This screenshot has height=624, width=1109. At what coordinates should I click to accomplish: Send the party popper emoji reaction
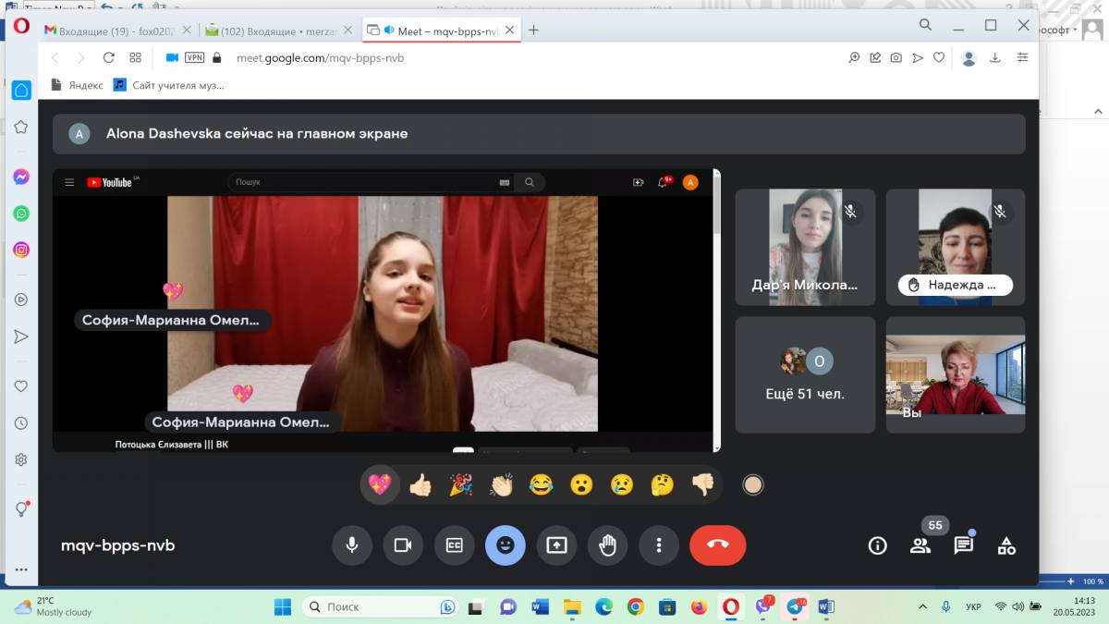(x=460, y=484)
